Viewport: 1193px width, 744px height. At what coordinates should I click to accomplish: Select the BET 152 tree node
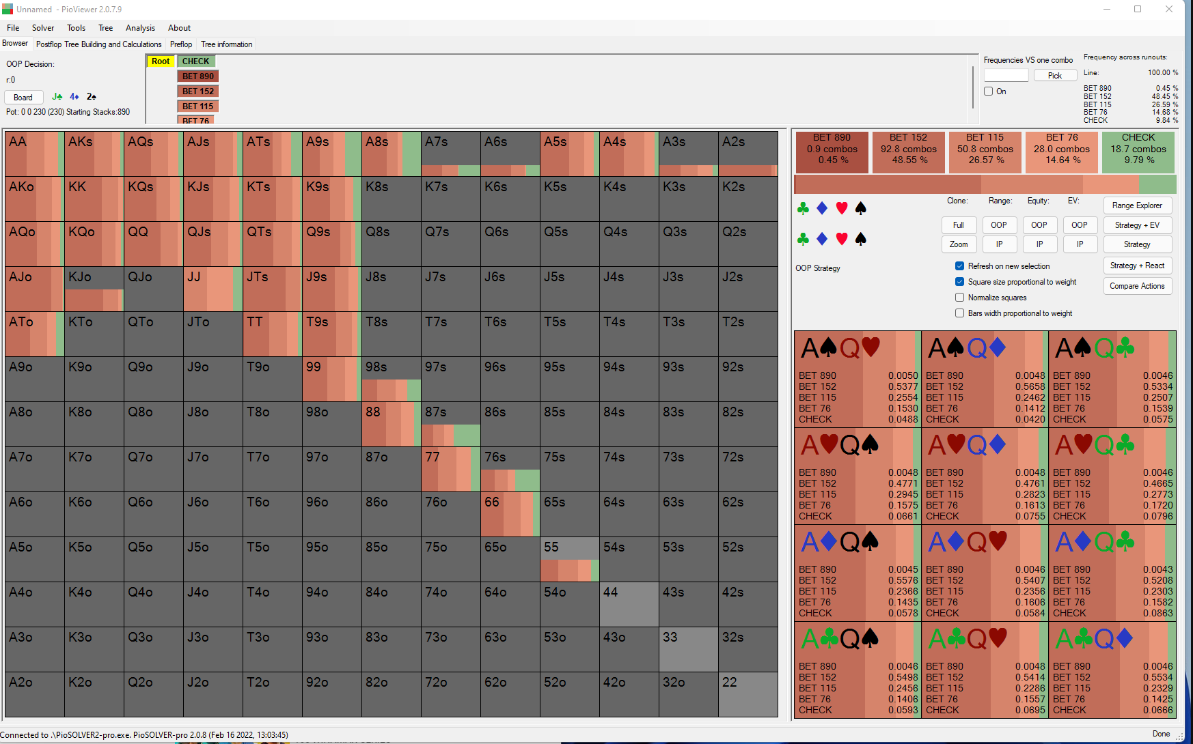coord(198,91)
